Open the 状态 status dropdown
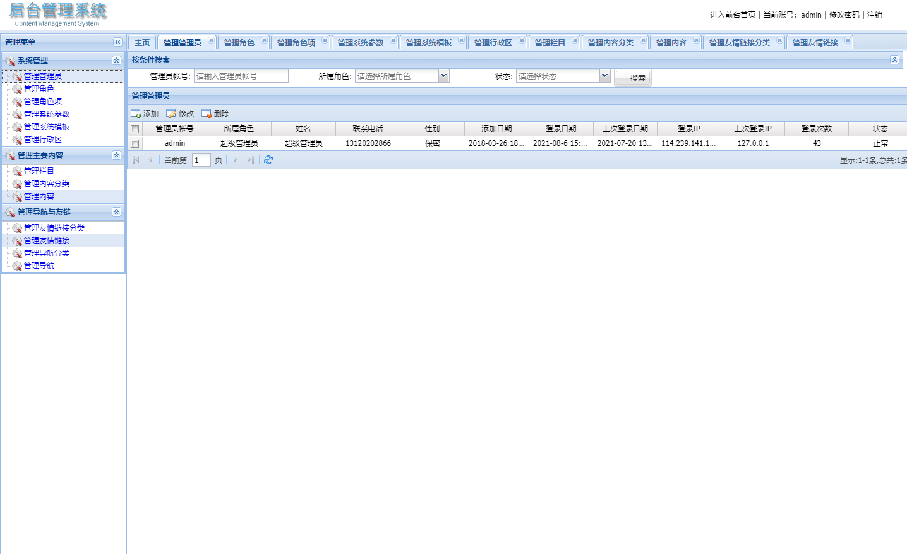Screen dimensions: 907x554 pyautogui.click(x=604, y=75)
